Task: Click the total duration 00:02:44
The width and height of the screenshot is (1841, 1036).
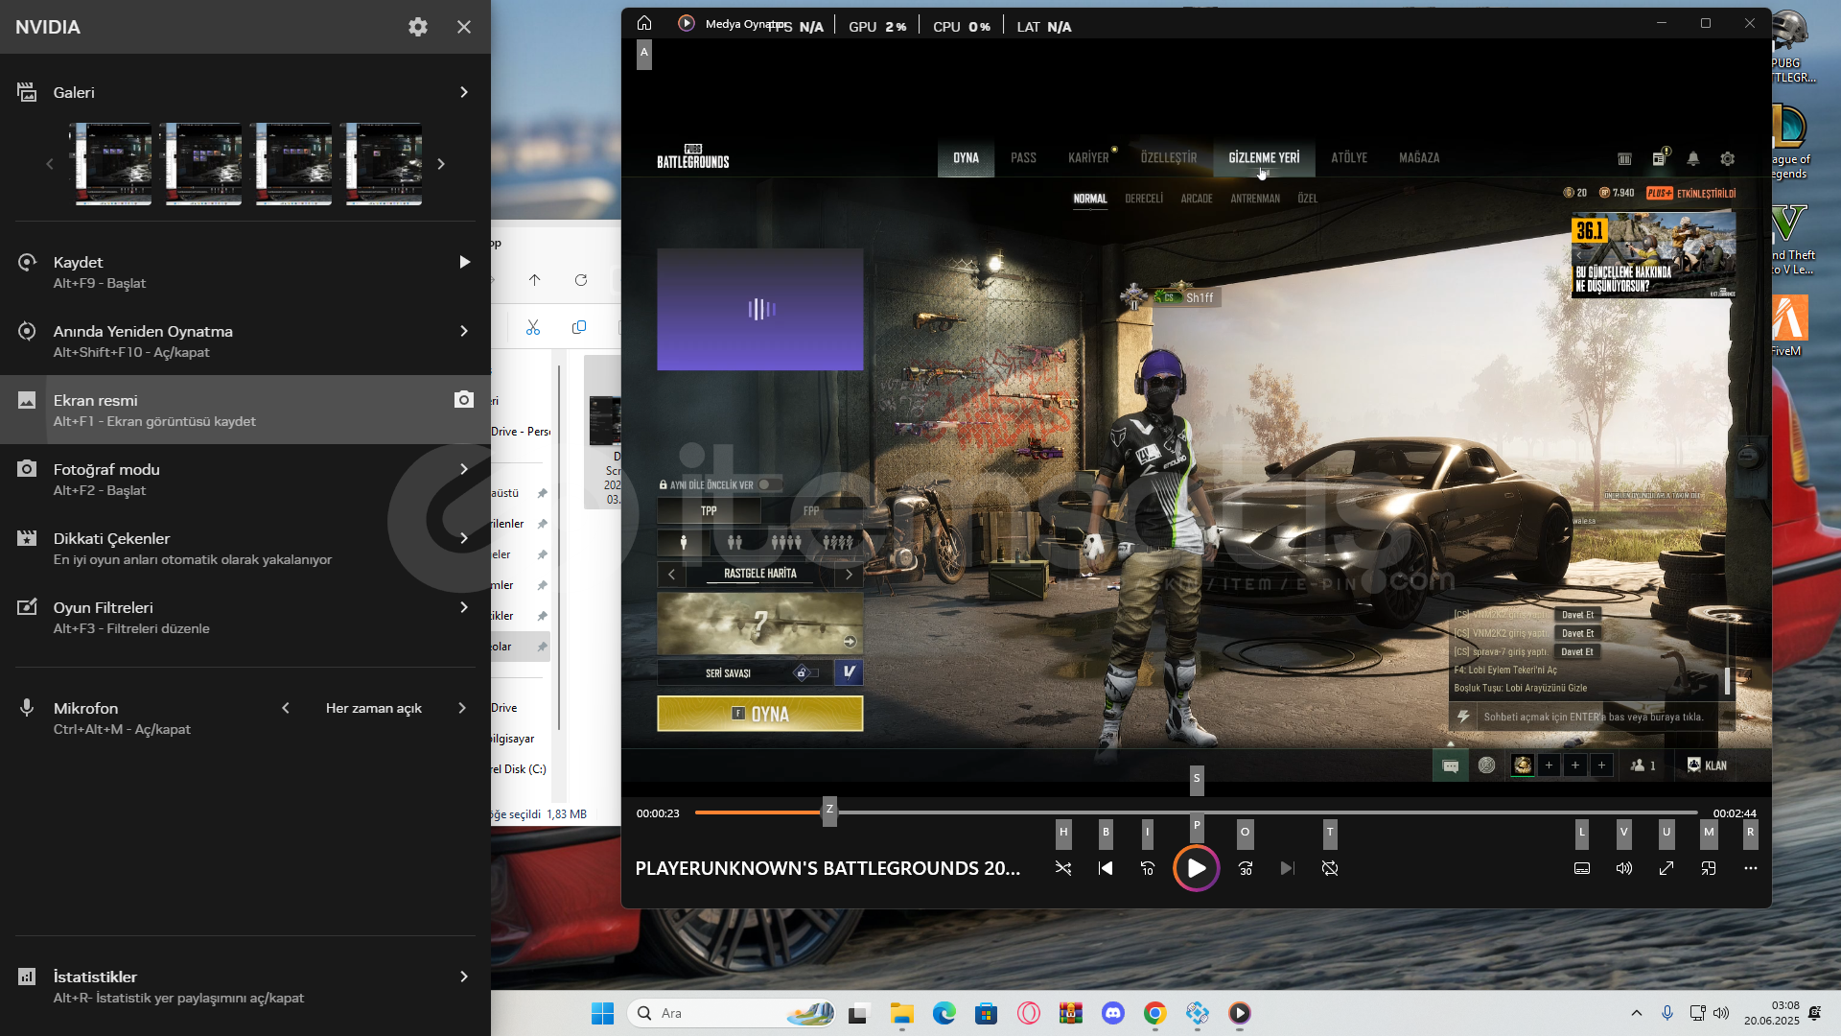Action: [x=1735, y=813]
